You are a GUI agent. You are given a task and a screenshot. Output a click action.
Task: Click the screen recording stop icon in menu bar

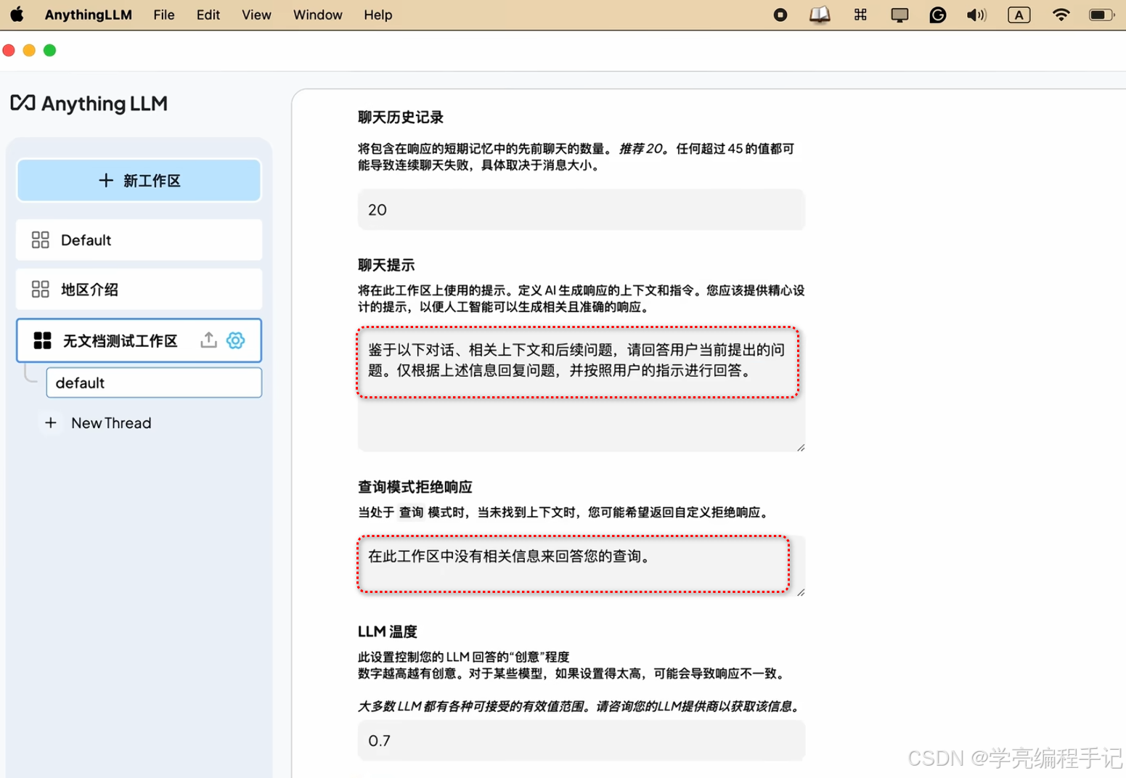780,15
